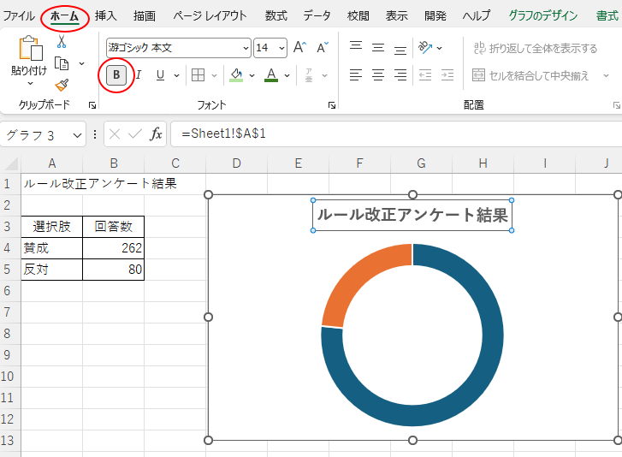The width and height of the screenshot is (622, 457).
Task: Click the Cut scissors icon
Action: 62,41
